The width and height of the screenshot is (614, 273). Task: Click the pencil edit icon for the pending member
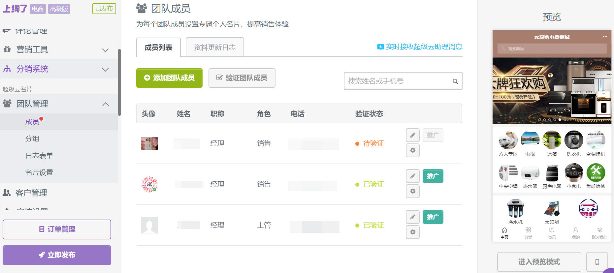pos(412,135)
